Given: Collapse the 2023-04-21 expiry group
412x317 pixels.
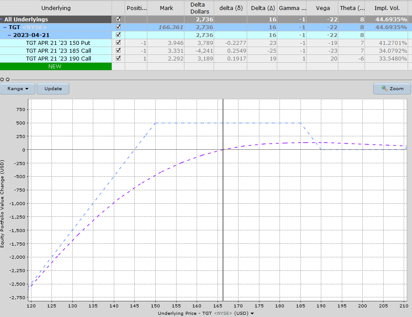Looking at the screenshot, I should [9, 35].
